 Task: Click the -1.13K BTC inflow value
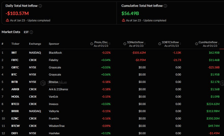[x=177, y=53]
